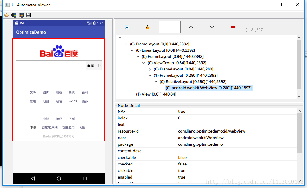
Task: Click the Node Detail scrollbar up arrow
Action: 299,111
